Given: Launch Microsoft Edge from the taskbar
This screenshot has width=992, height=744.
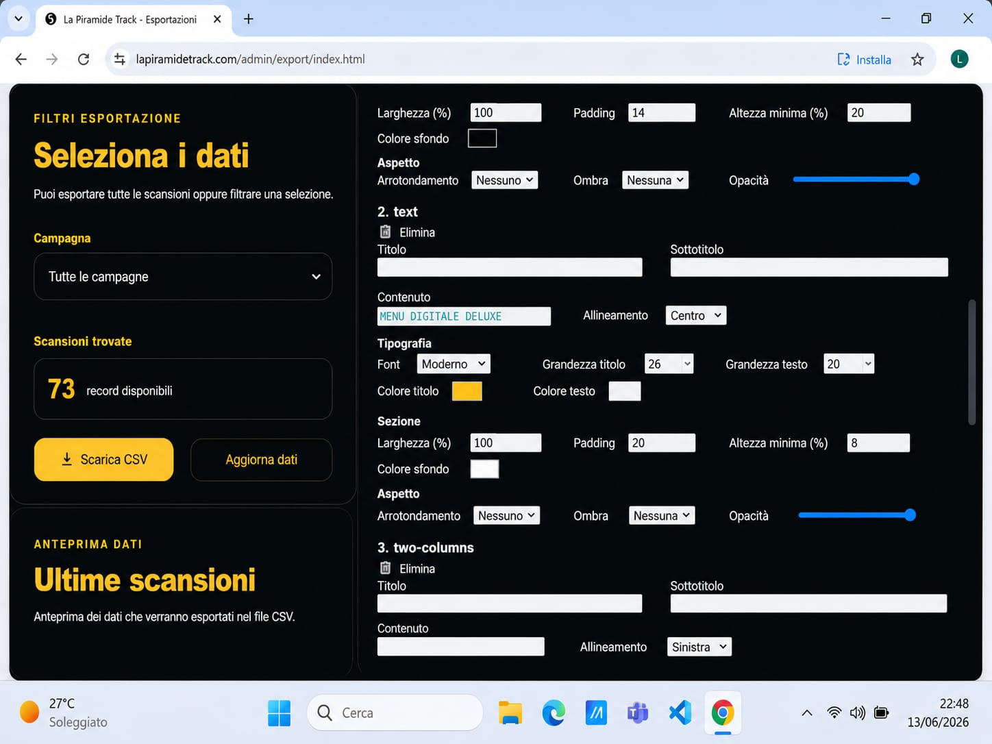Looking at the screenshot, I should [553, 713].
